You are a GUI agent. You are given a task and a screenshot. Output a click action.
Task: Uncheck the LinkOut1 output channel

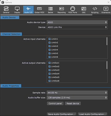click(x=50, y=63)
